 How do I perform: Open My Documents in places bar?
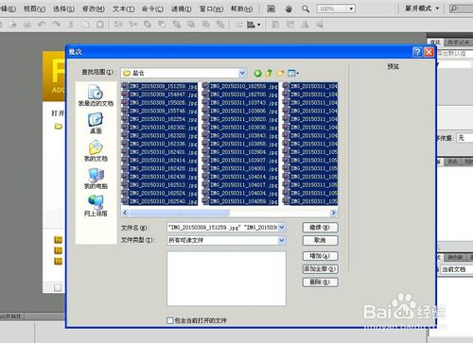click(96, 151)
